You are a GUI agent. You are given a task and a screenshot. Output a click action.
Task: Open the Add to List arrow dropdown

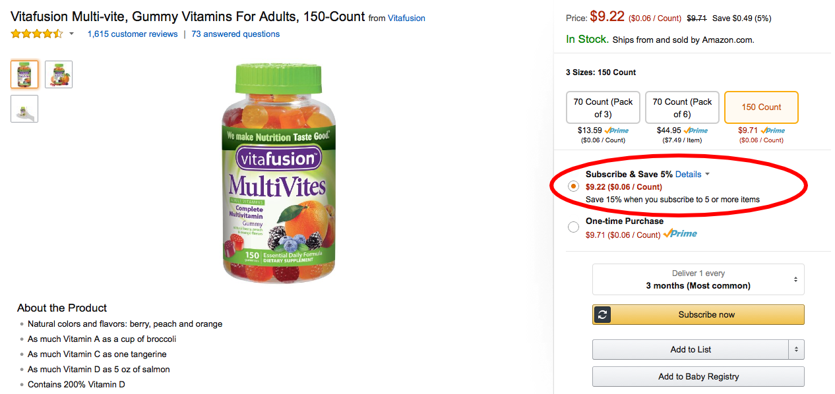tap(796, 350)
